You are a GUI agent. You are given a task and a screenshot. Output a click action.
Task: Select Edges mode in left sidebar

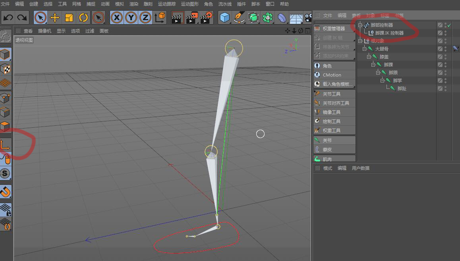click(x=5, y=112)
